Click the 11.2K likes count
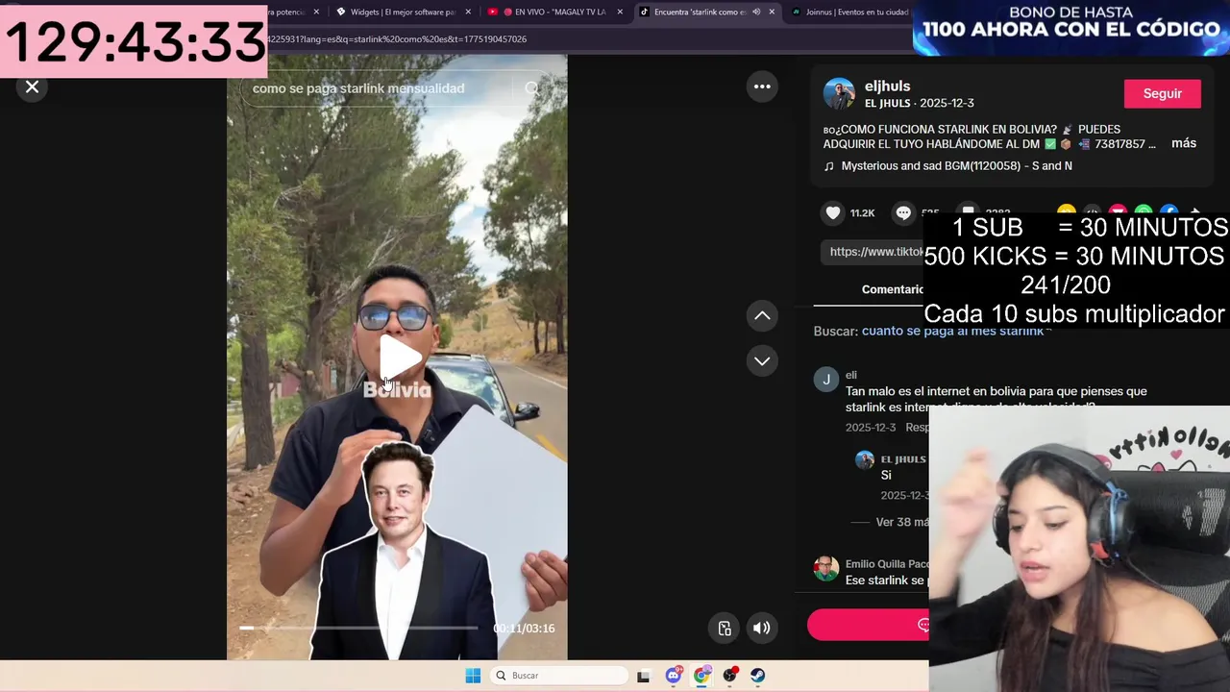Screen dimensions: 1230x692 click(x=862, y=213)
